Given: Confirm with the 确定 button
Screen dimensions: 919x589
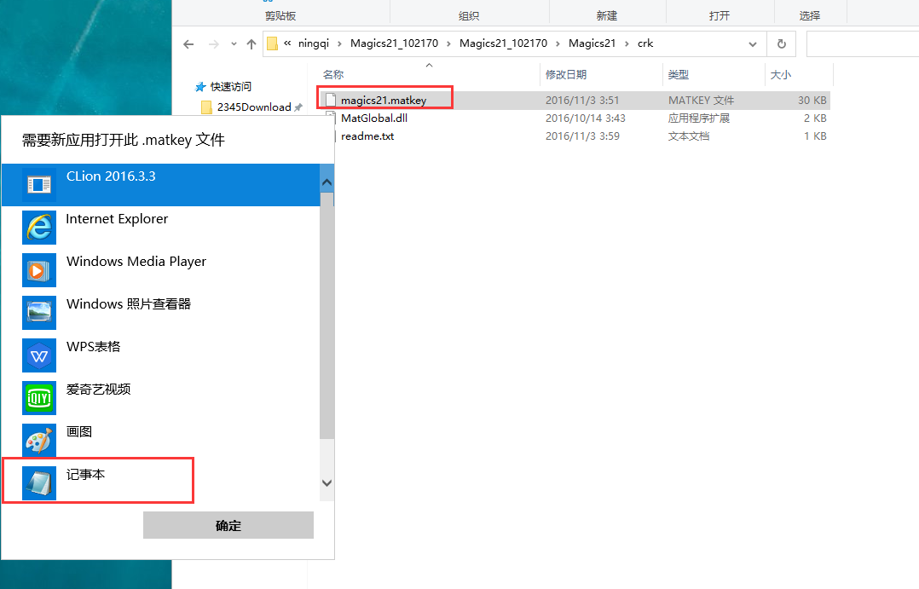Looking at the screenshot, I should 228,525.
